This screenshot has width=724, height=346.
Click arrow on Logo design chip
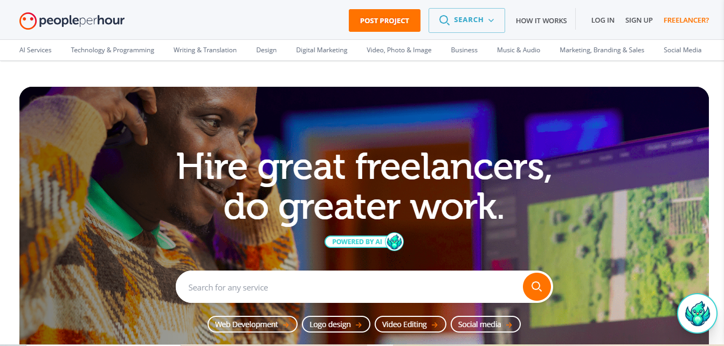point(359,324)
